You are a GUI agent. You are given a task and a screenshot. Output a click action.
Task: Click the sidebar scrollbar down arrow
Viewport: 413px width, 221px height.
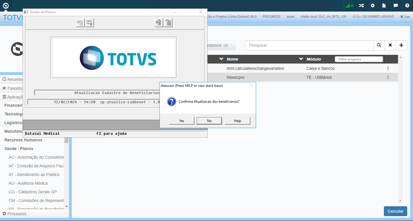click(67, 207)
